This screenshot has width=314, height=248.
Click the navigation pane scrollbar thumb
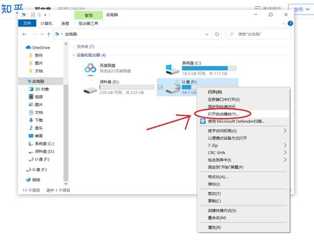point(66,133)
